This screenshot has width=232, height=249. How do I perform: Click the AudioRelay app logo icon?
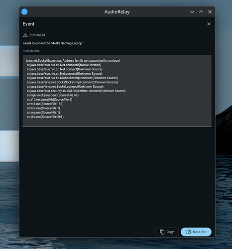pyautogui.click(x=24, y=12)
